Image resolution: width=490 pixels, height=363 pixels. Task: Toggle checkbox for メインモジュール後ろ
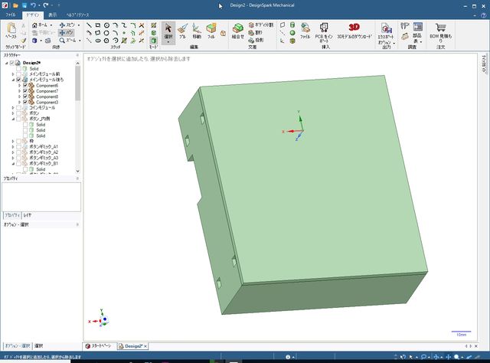pos(18,80)
